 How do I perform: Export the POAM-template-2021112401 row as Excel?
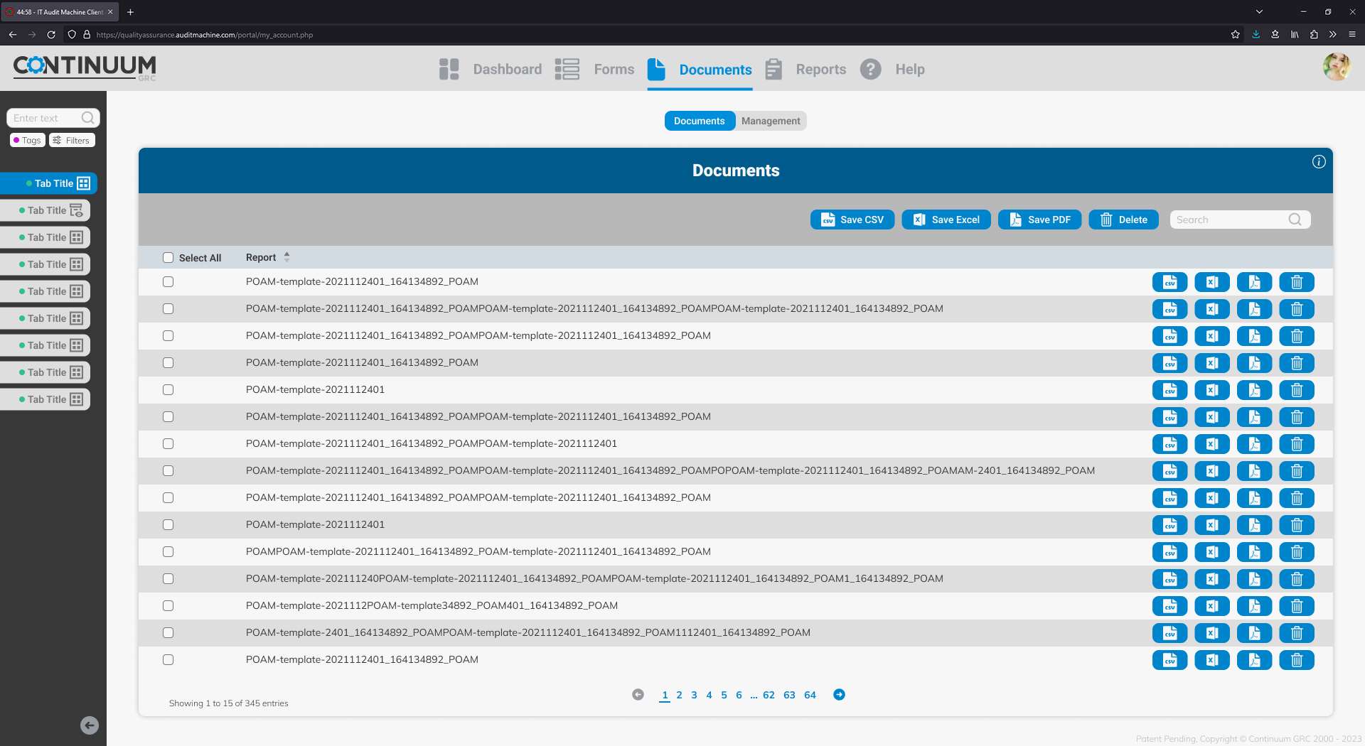(1212, 390)
